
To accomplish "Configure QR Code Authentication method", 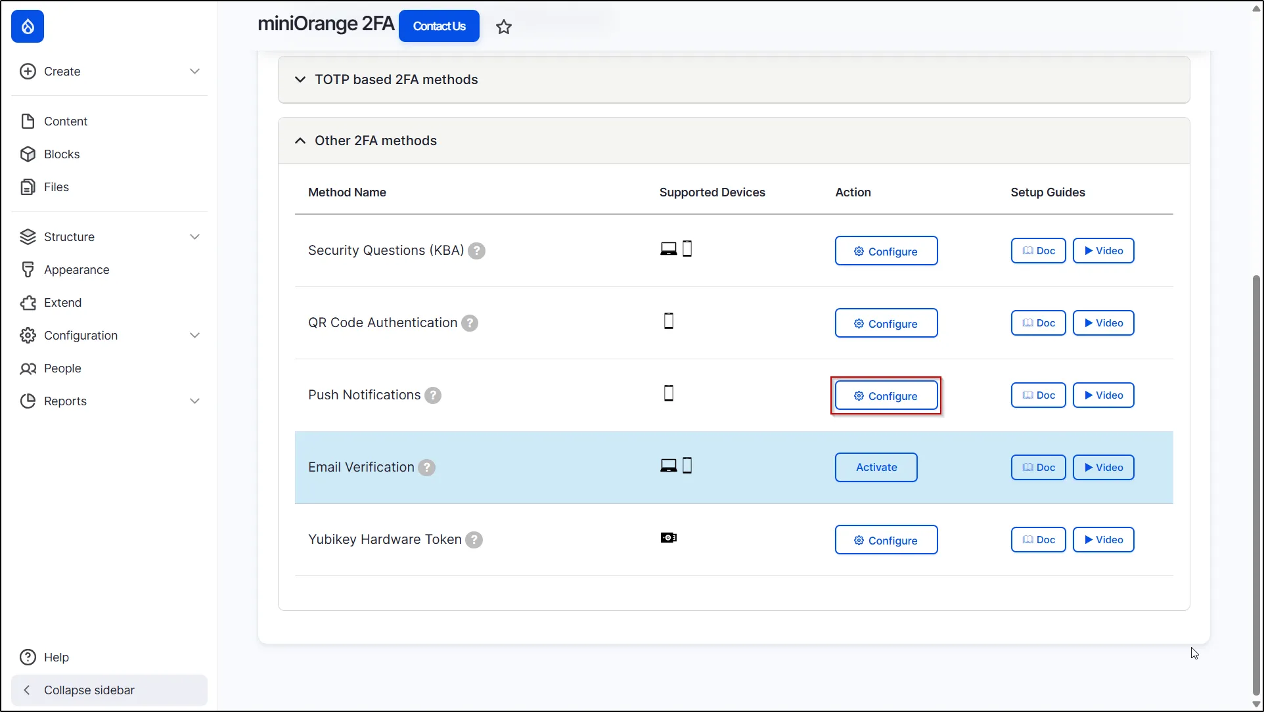I will 886,323.
